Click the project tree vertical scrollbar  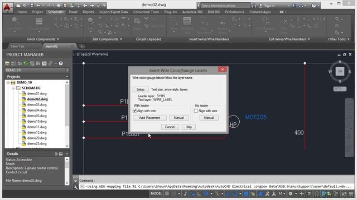pyautogui.click(x=67, y=114)
